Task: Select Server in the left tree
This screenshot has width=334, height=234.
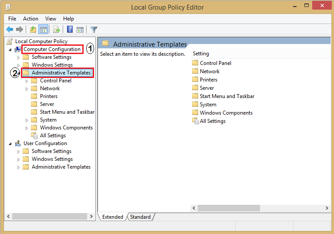Action: point(47,104)
